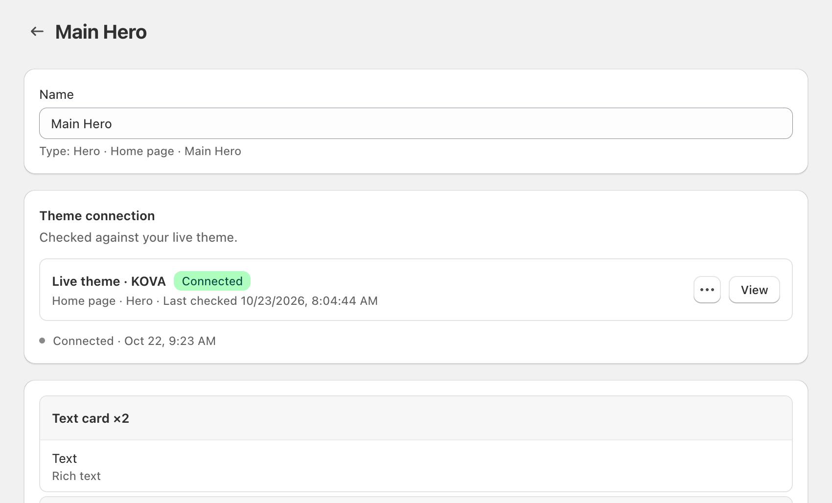Open the three-dot more actions menu
832x503 pixels.
707,290
